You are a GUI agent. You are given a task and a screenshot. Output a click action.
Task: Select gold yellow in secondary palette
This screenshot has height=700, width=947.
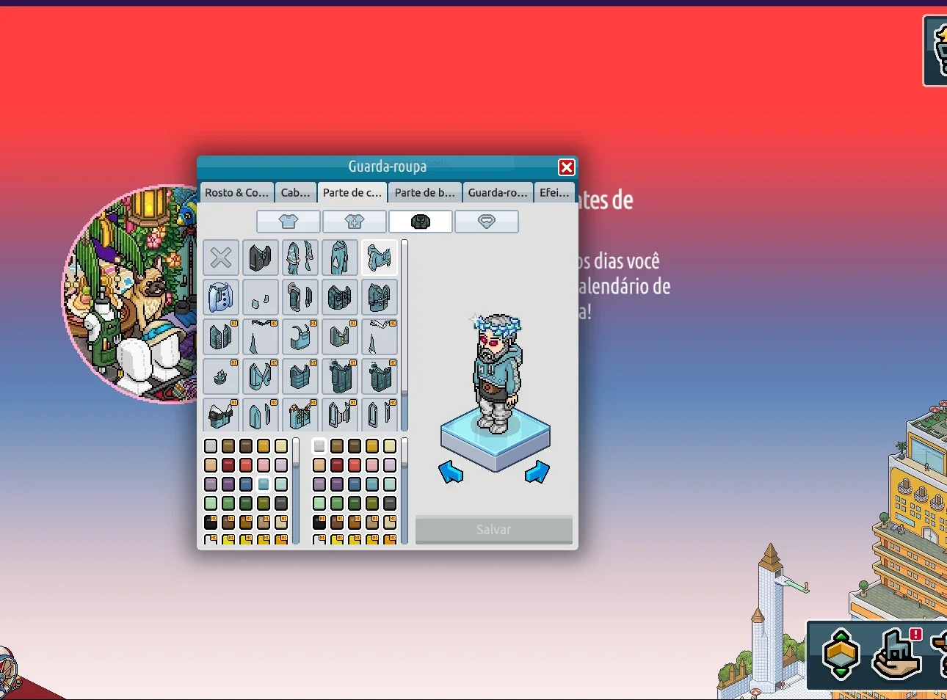click(x=372, y=446)
